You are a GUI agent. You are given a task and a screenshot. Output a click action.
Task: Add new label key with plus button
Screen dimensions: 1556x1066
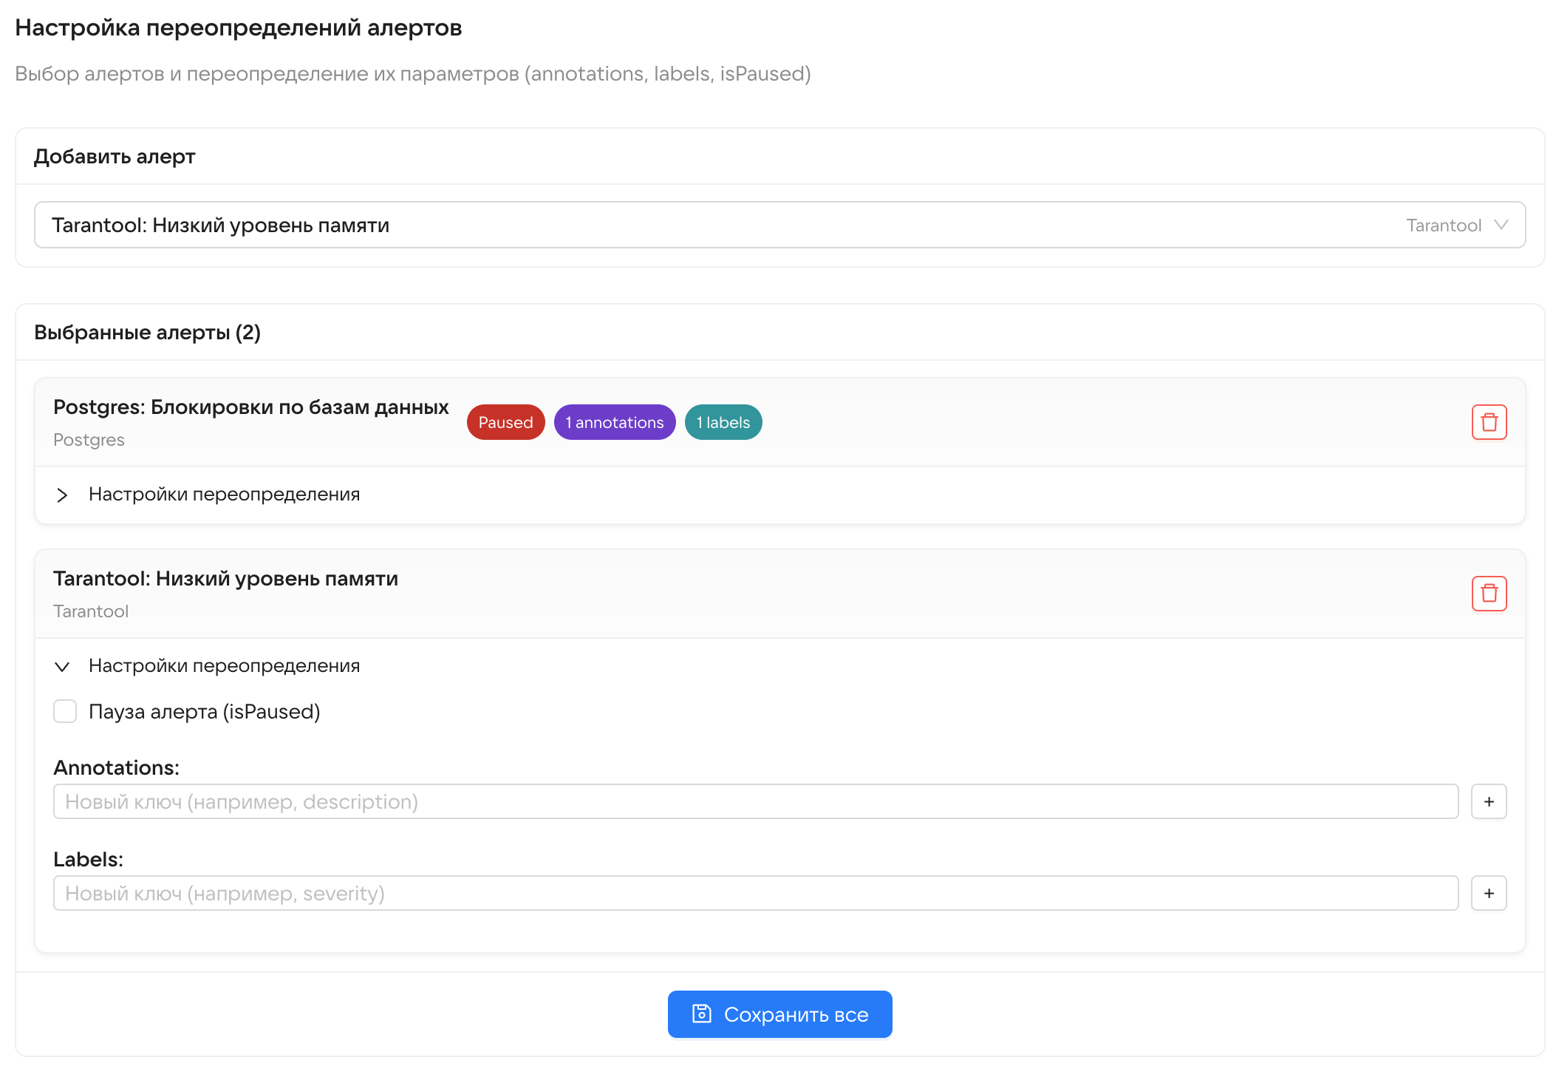click(1489, 893)
